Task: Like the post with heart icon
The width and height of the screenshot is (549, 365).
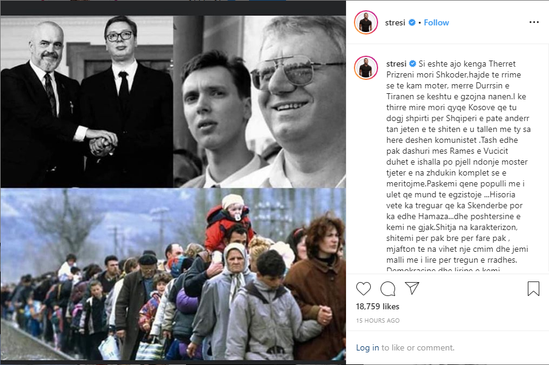Action: pos(363,289)
